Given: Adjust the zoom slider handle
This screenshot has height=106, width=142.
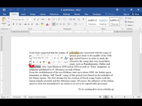Looking at the screenshot, I should pyautogui.click(x=125, y=97).
